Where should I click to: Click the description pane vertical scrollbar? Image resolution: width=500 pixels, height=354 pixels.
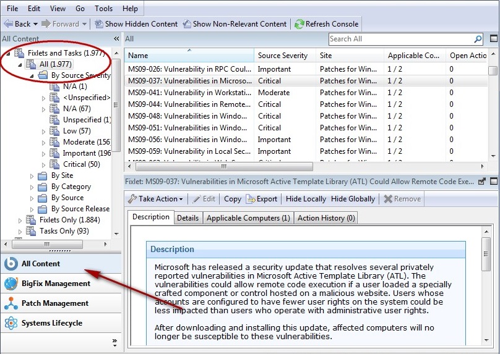coord(486,254)
